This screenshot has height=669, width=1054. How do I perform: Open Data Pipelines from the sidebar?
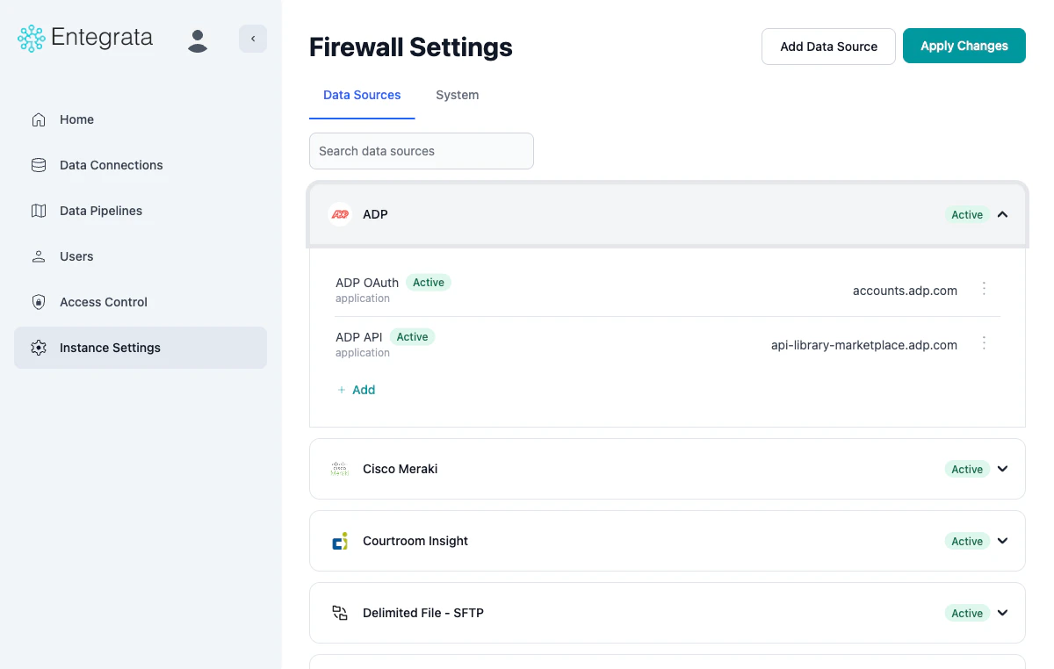37,211
